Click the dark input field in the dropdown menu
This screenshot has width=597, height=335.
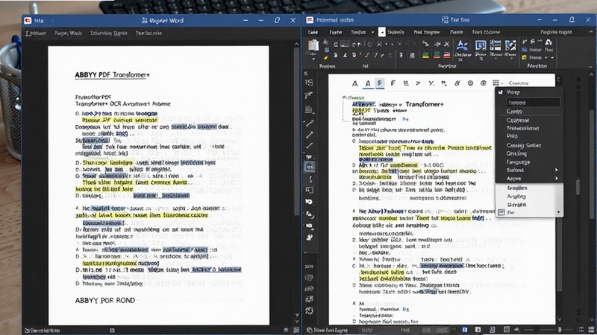click(533, 102)
